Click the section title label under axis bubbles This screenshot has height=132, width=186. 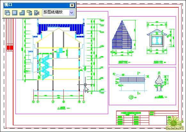[x=61, y=108]
